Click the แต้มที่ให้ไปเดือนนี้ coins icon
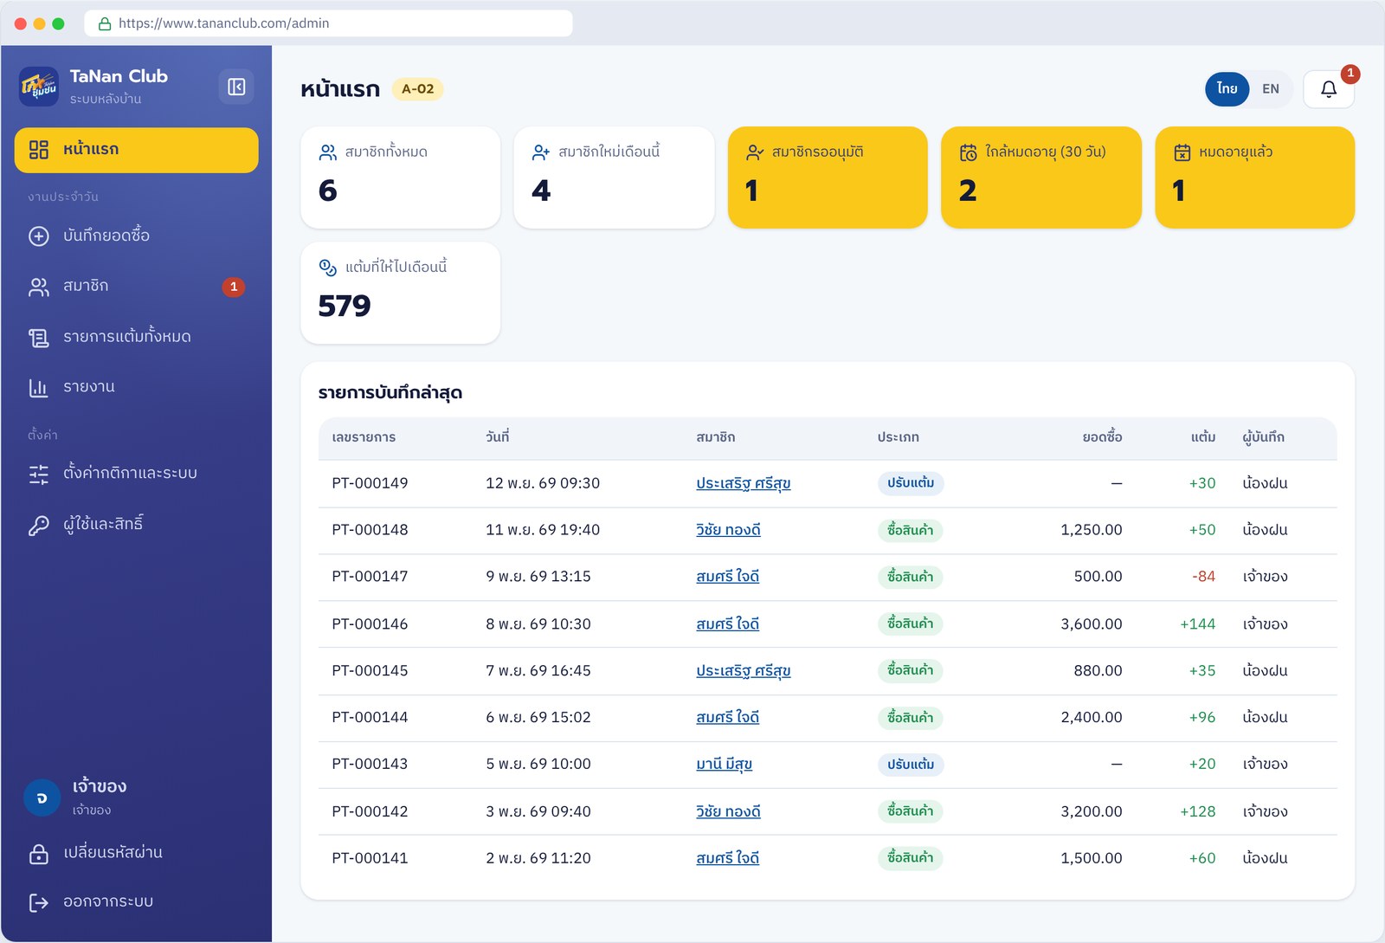This screenshot has height=943, width=1385. click(x=328, y=268)
